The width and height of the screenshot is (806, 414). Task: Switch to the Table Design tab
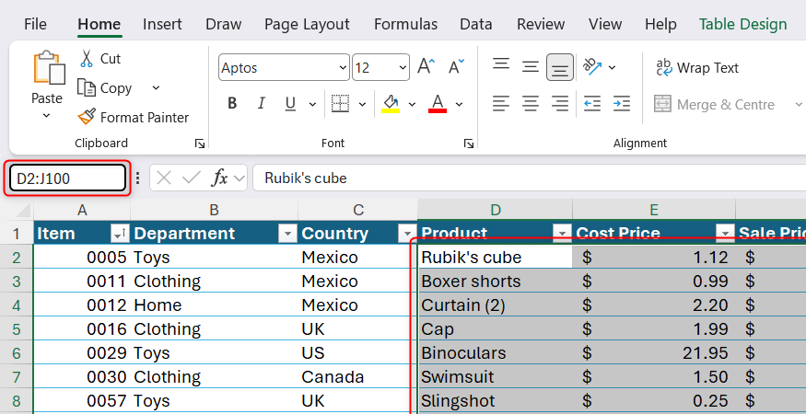(x=742, y=24)
